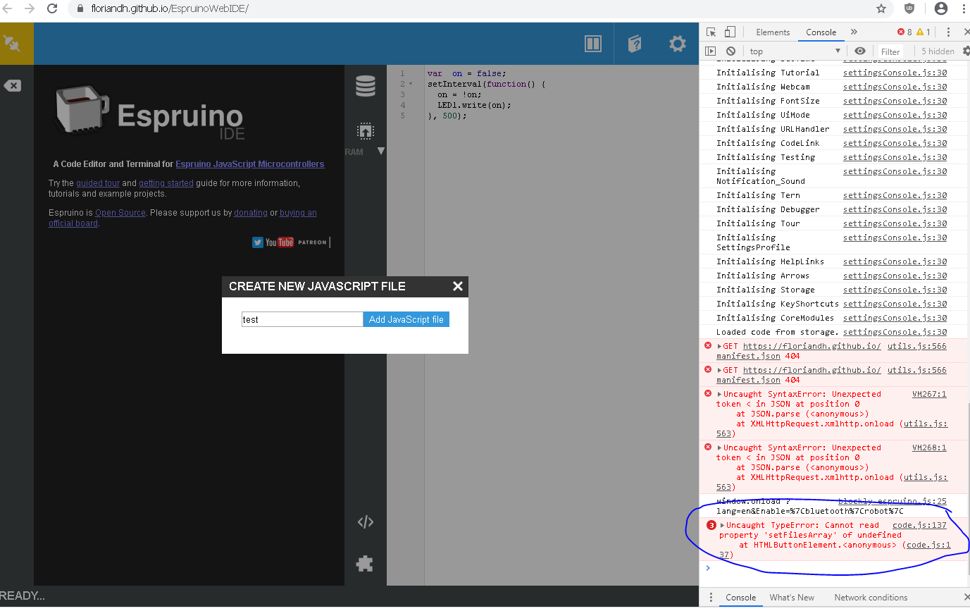This screenshot has height=611, width=970.
Task: Open the Patreon logo link
Action: coord(312,242)
